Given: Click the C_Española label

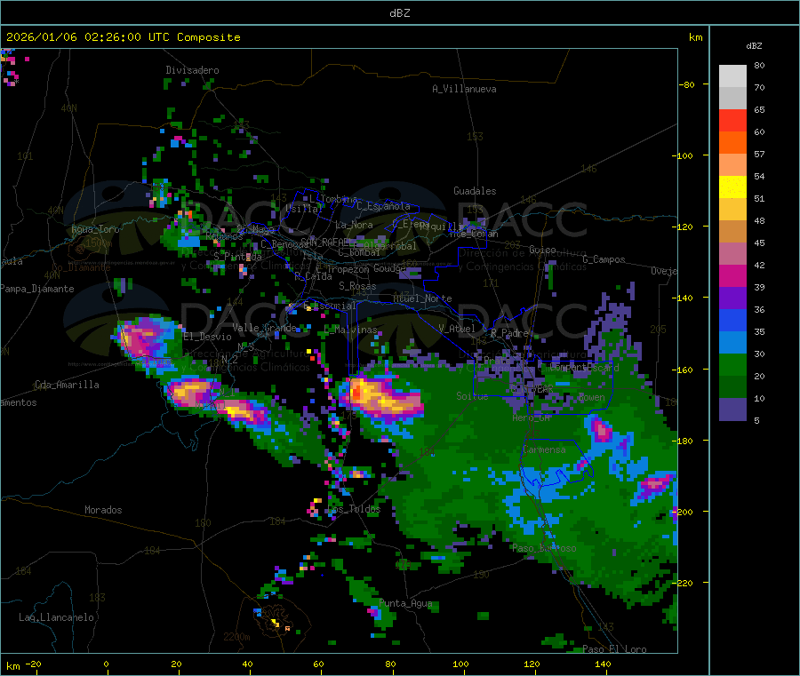Looking at the screenshot, I should coord(383,206).
